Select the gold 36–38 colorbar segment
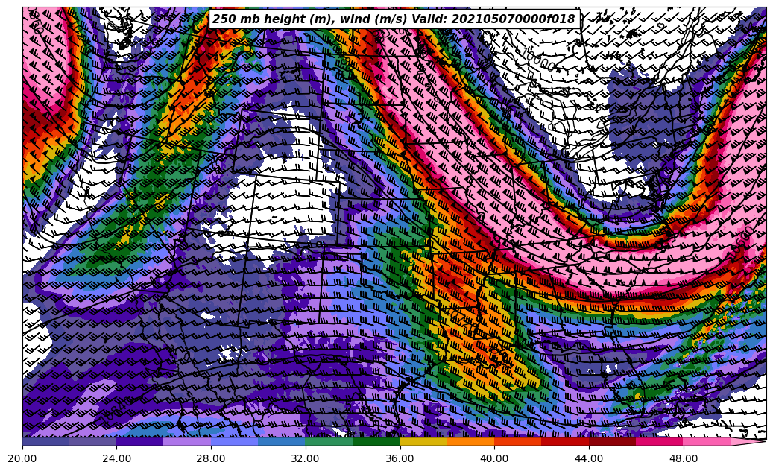This screenshot has height=471, width=773. click(423, 441)
